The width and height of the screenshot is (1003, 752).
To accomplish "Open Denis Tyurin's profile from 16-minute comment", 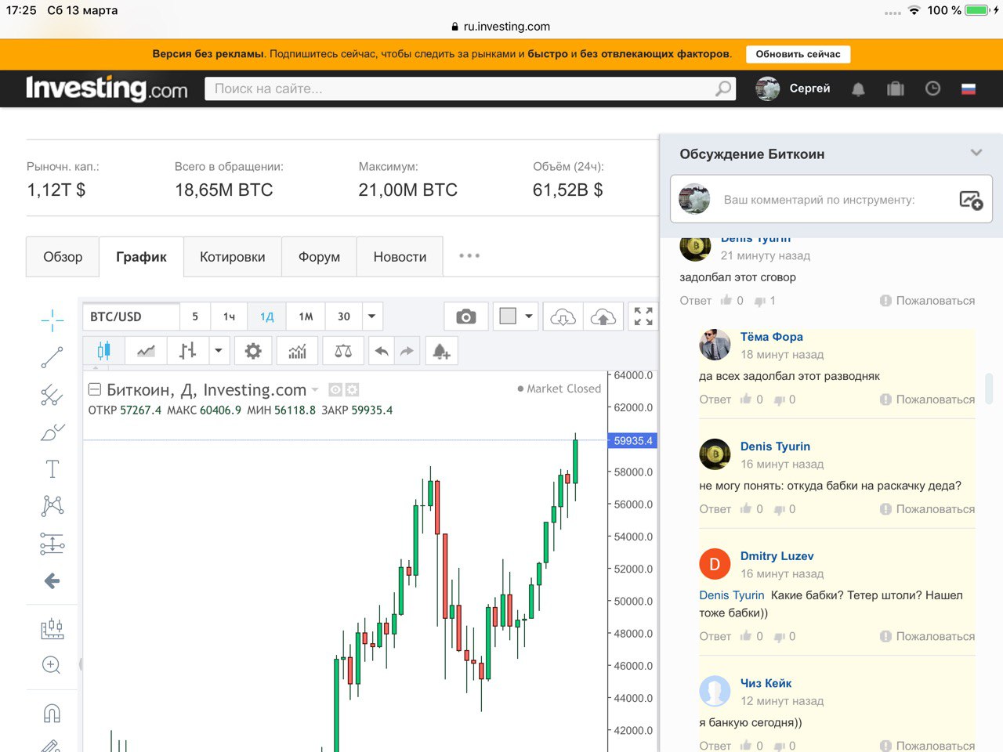I will 775,446.
